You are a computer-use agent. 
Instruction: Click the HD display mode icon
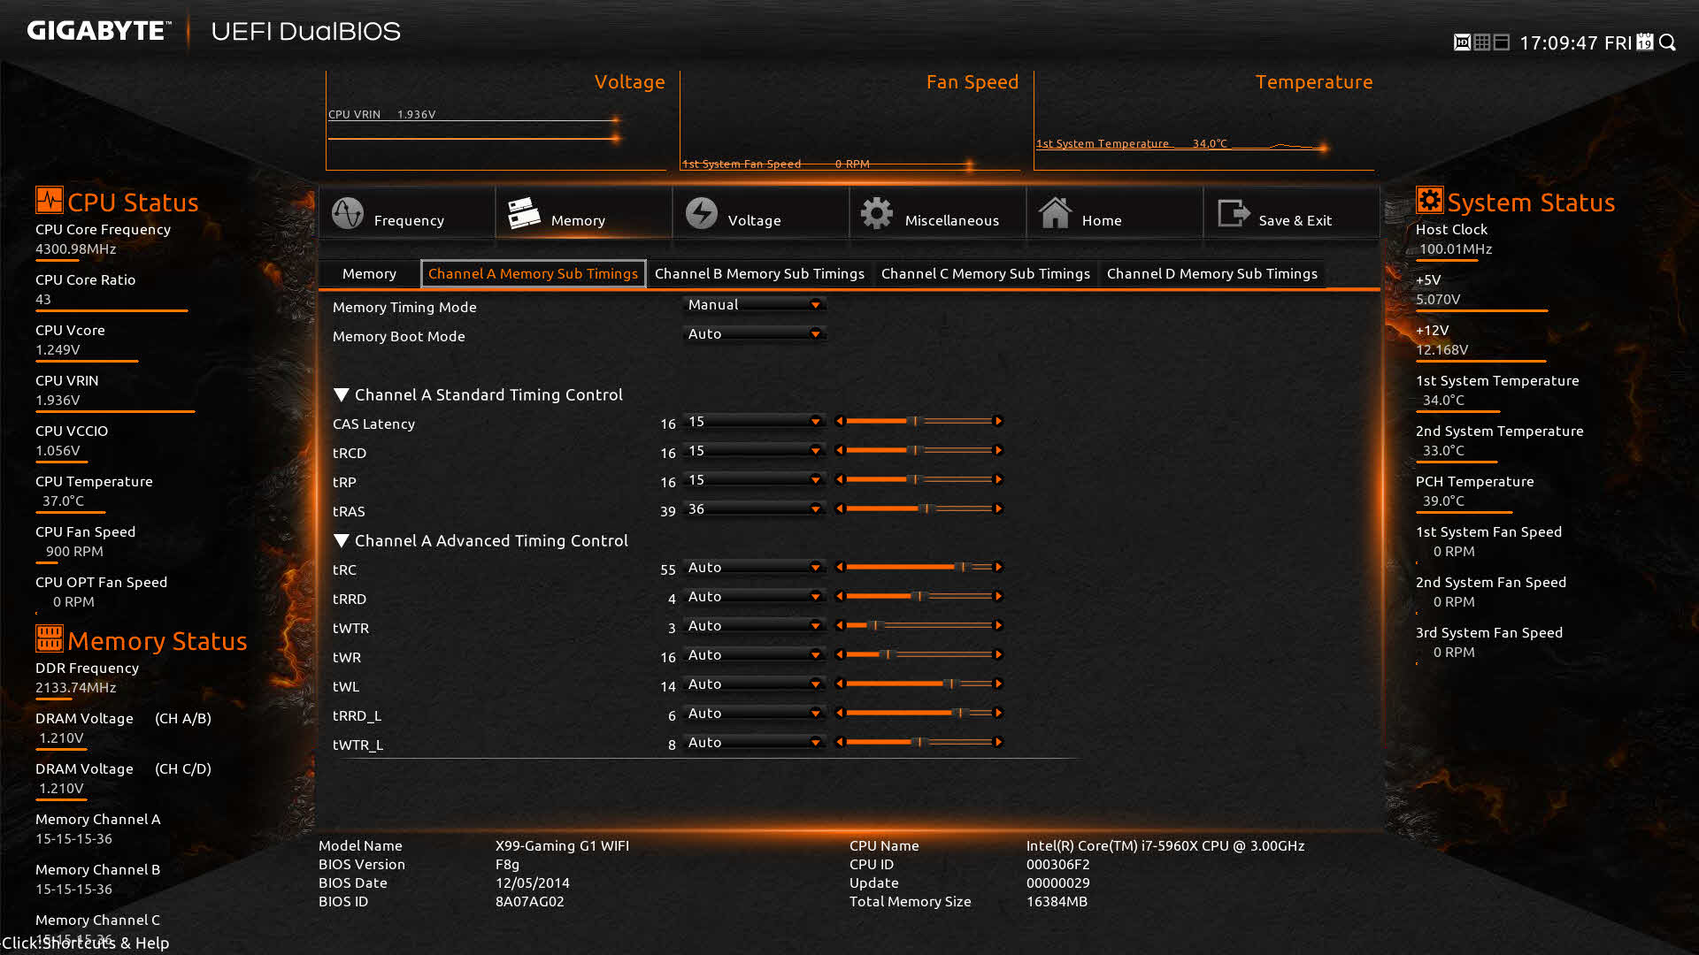point(1462,42)
